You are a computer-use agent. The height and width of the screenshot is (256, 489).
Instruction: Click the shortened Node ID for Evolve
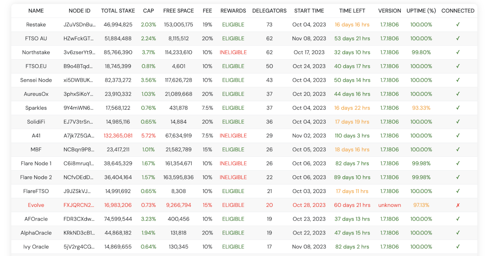click(x=79, y=205)
